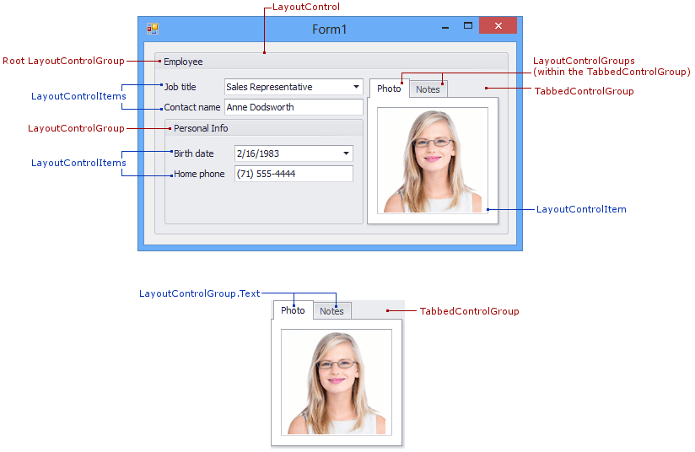
Task: Click the Root LayoutControlGroup annotation text
Action: pyautogui.click(x=63, y=61)
